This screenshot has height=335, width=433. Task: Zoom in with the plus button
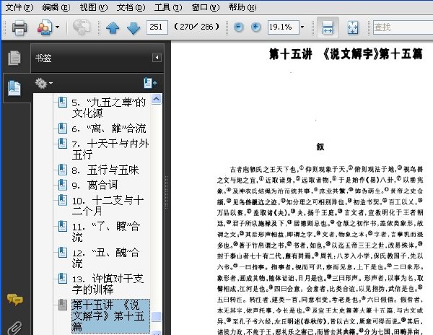pyautogui.click(x=256, y=27)
